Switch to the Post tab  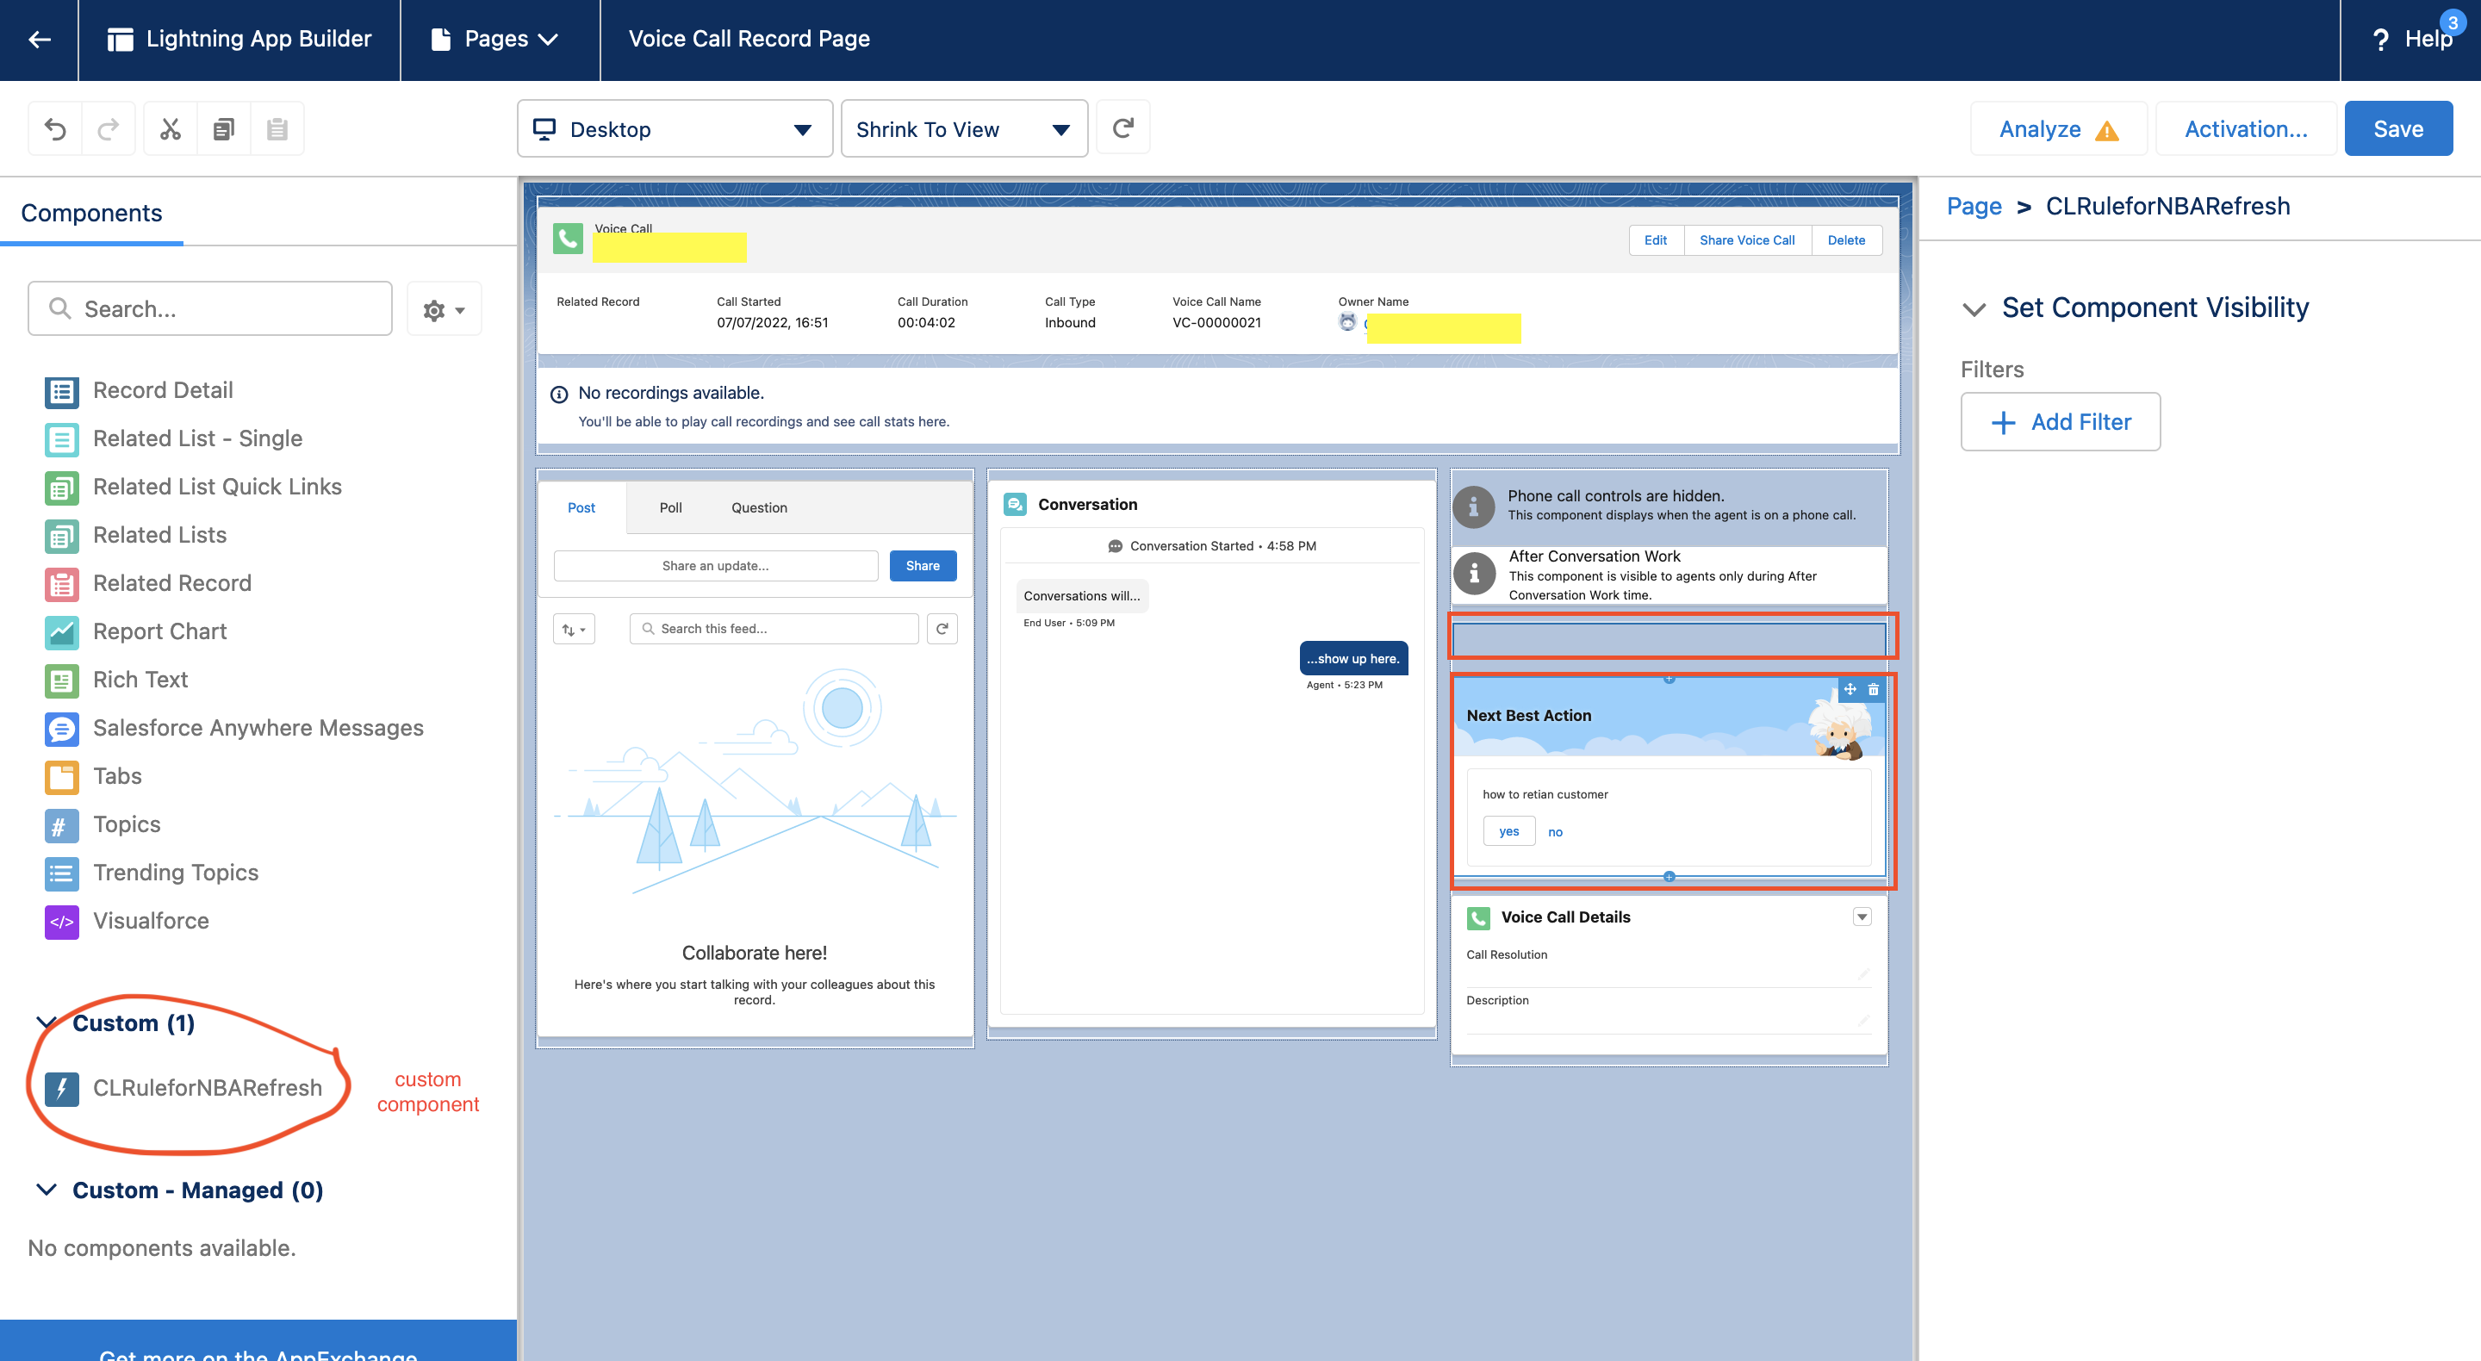point(581,507)
